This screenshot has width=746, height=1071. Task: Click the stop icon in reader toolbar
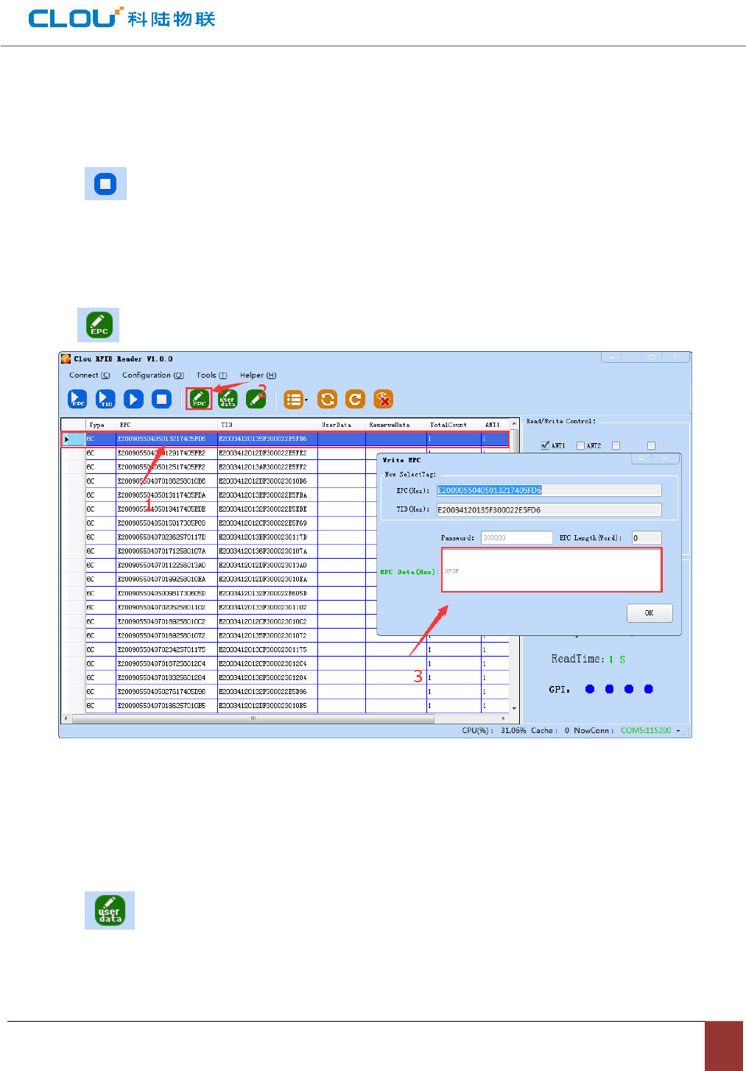tap(161, 399)
